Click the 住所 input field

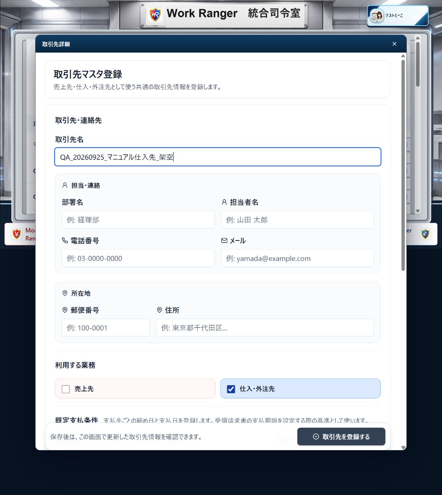pos(265,327)
